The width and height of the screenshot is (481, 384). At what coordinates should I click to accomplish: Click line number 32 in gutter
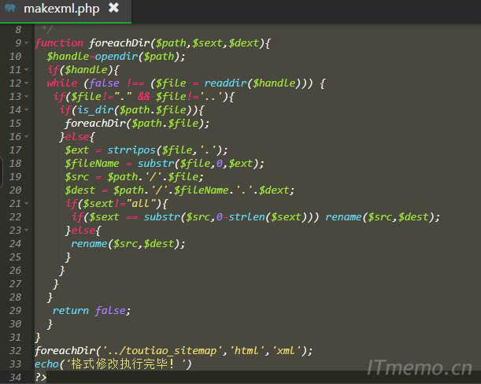point(15,351)
